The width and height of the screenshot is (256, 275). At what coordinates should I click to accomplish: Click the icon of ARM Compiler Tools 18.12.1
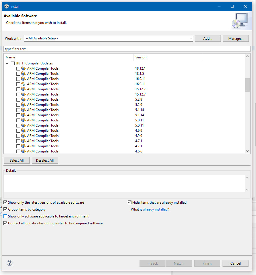click(x=23, y=68)
